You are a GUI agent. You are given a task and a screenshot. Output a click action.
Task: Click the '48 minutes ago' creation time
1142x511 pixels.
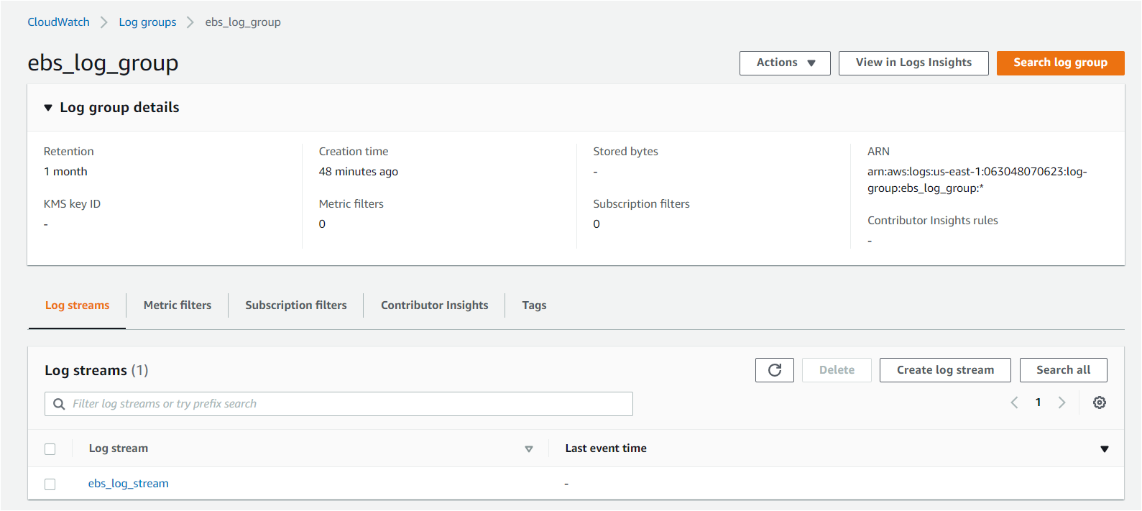point(359,172)
